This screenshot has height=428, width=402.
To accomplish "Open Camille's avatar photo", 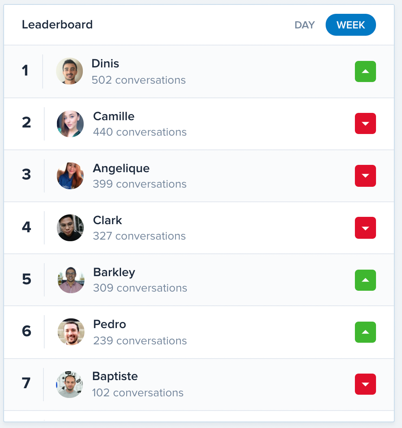I will pos(70,124).
